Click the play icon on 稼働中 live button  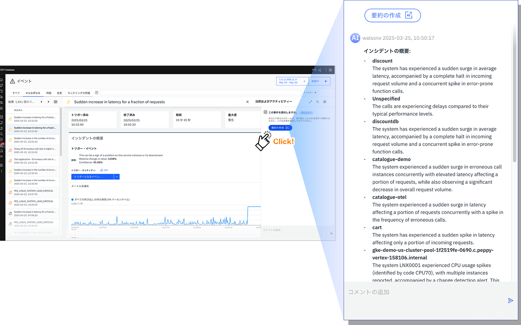(326, 81)
